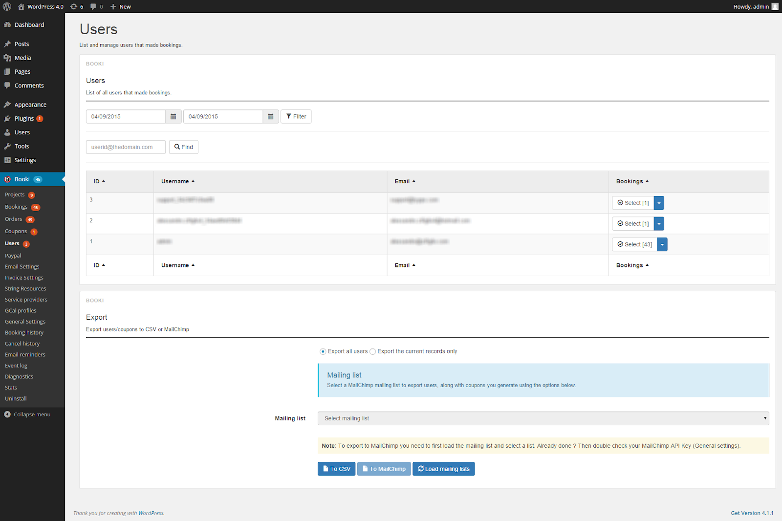Open Service providers submenu item
This screenshot has width=782, height=521.
tap(26, 300)
